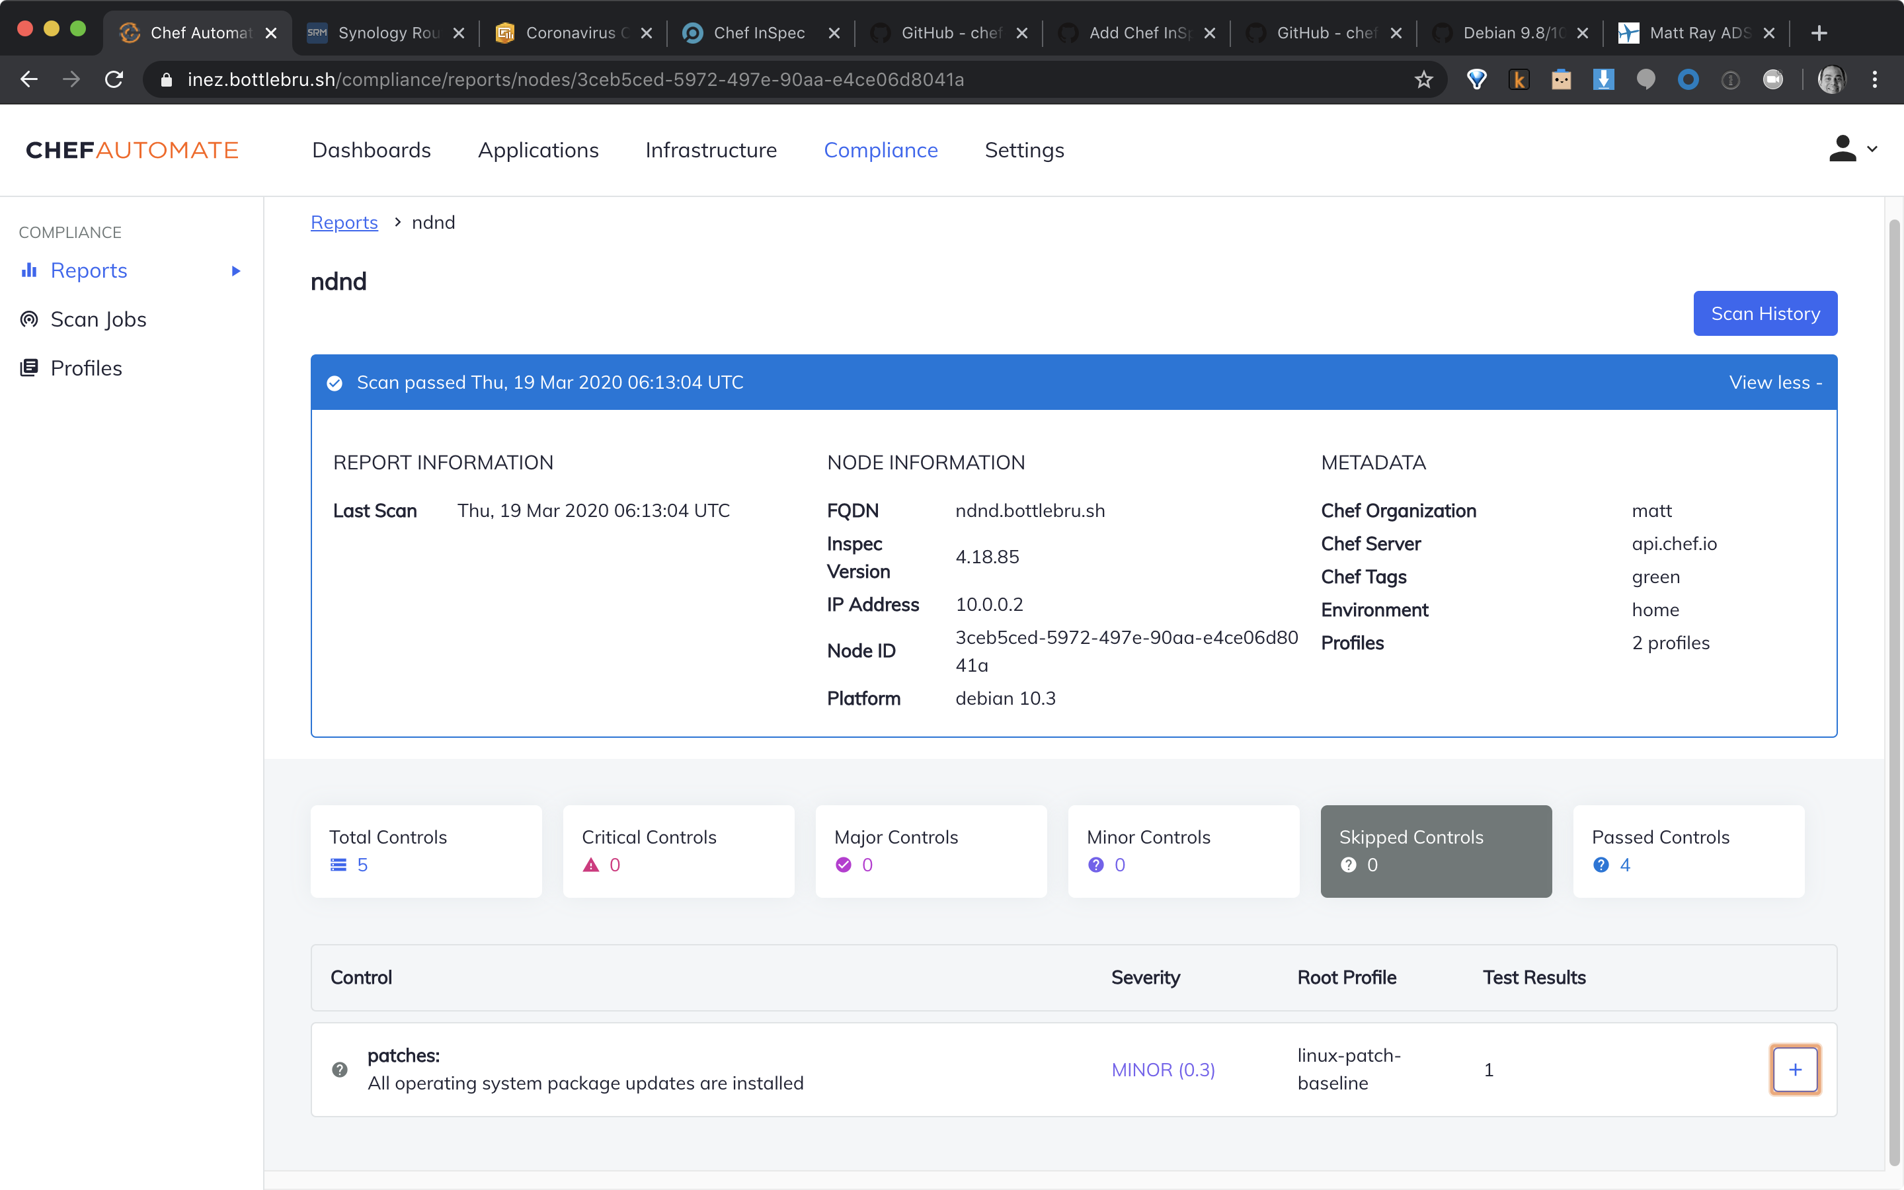Click the Chef Automate logo
Image resolution: width=1904 pixels, height=1190 pixels.
(x=132, y=149)
